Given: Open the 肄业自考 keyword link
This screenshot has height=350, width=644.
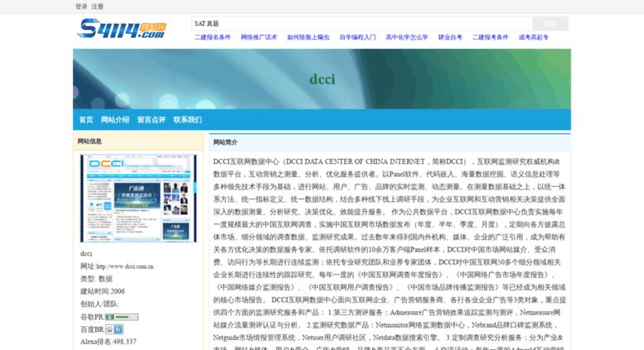Looking at the screenshot, I should tap(450, 37).
